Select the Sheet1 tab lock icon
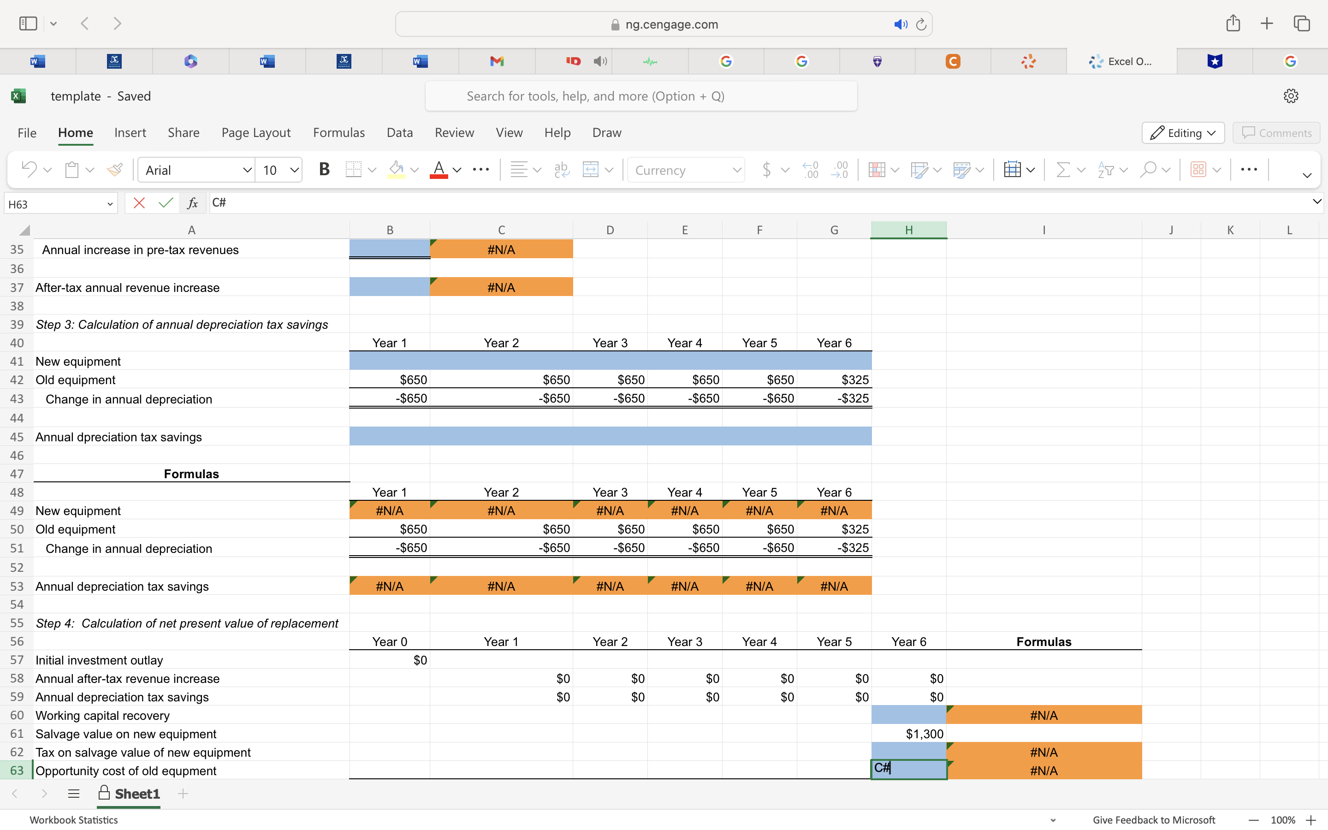 (x=104, y=794)
